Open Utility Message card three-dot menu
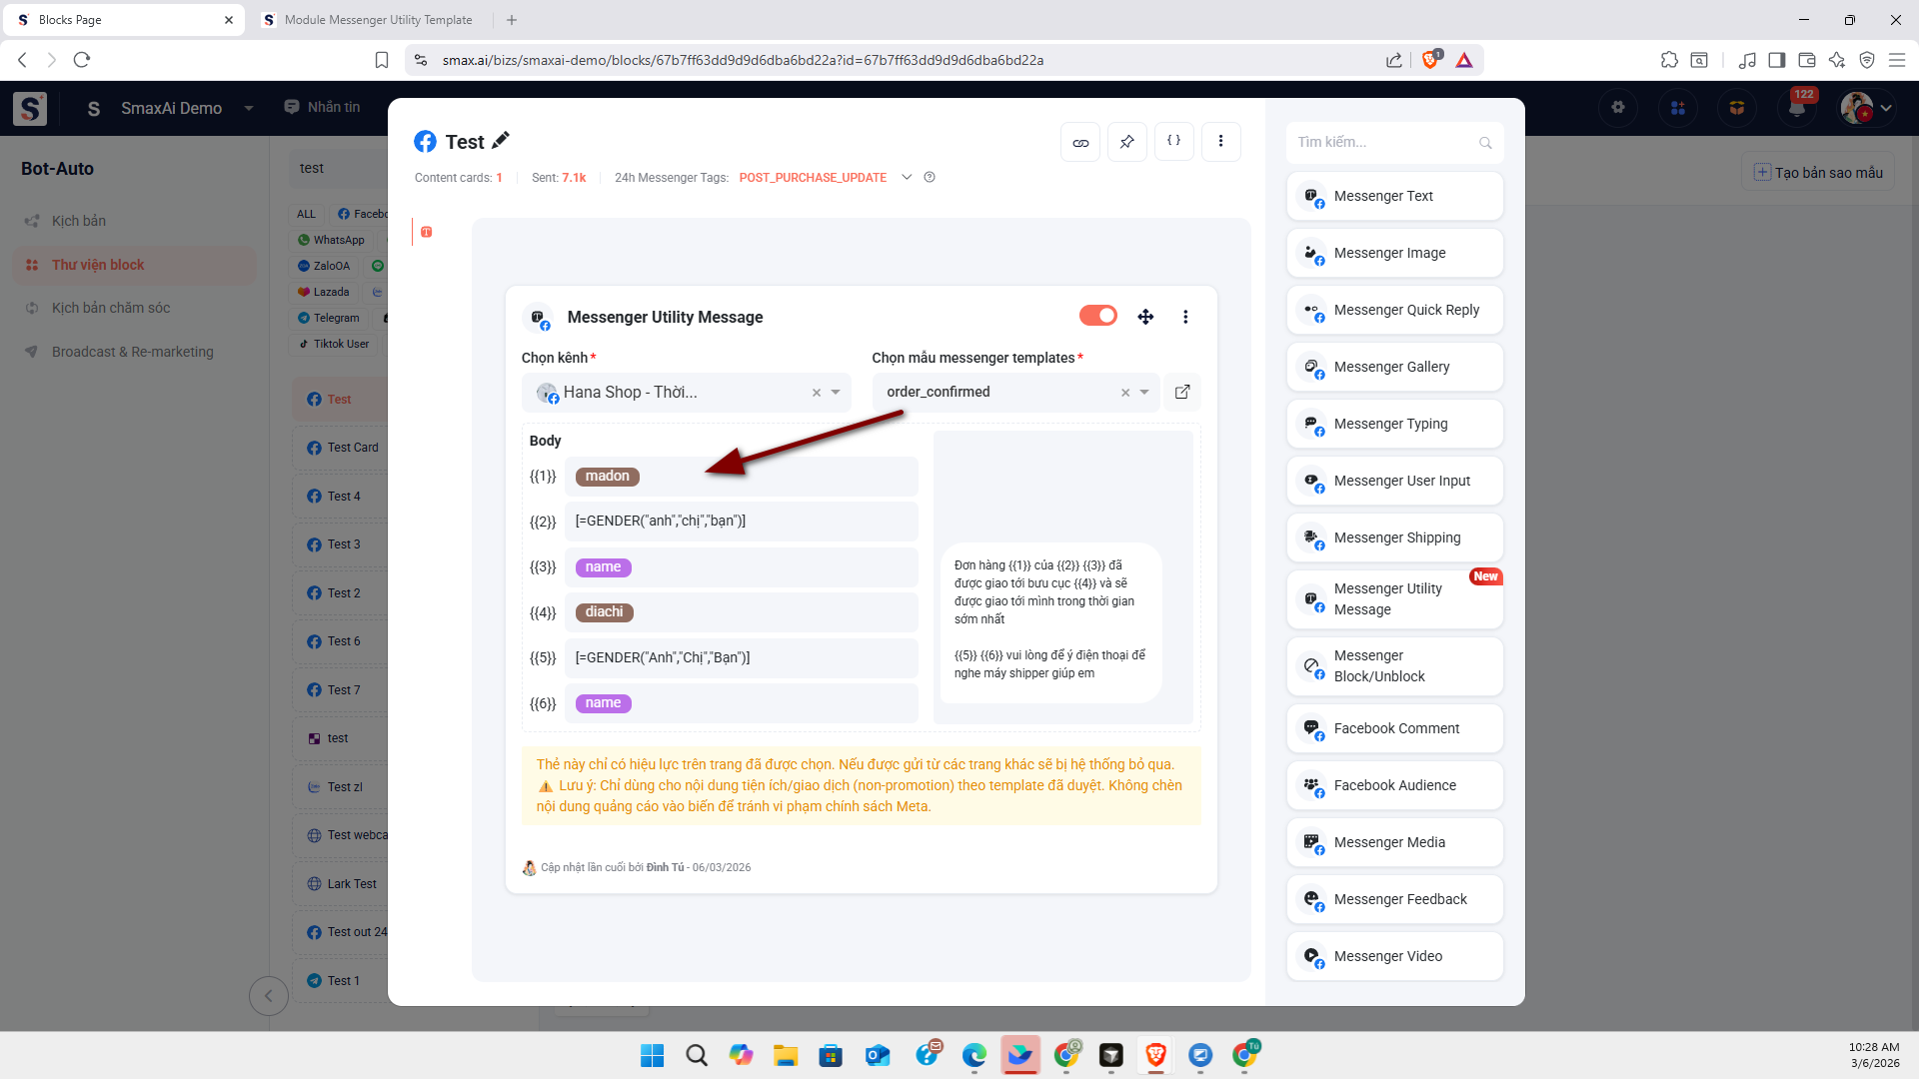This screenshot has height=1079, width=1919. tap(1185, 317)
